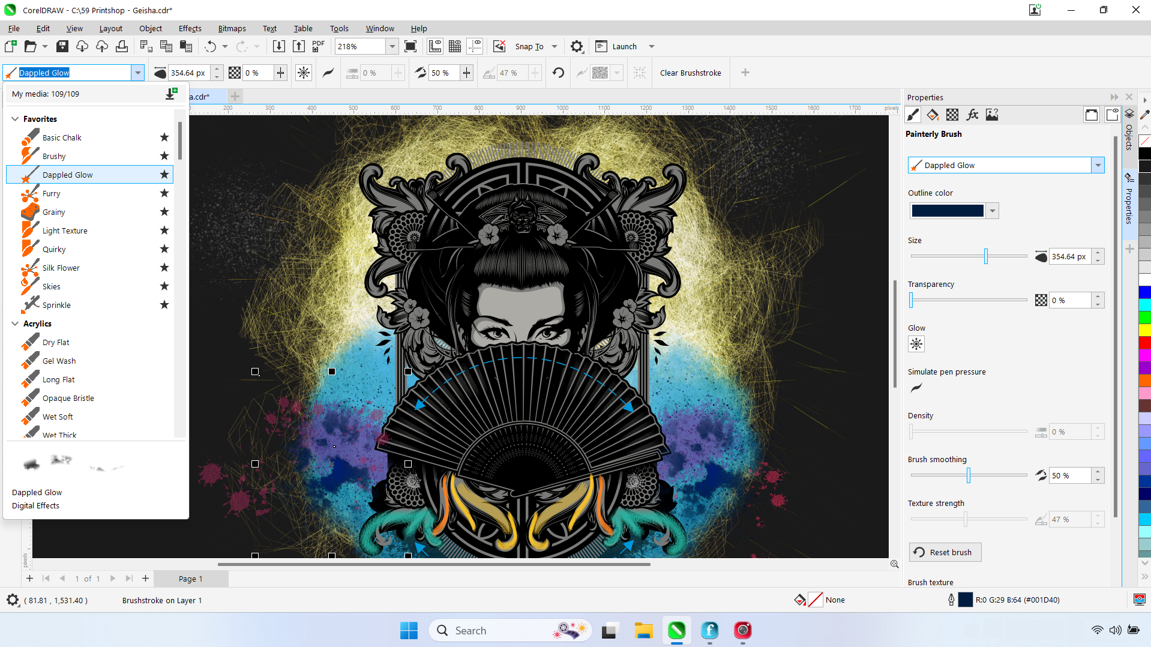Open the Transparency tab icon in Properties
This screenshot has width=1151, height=647.
952,115
